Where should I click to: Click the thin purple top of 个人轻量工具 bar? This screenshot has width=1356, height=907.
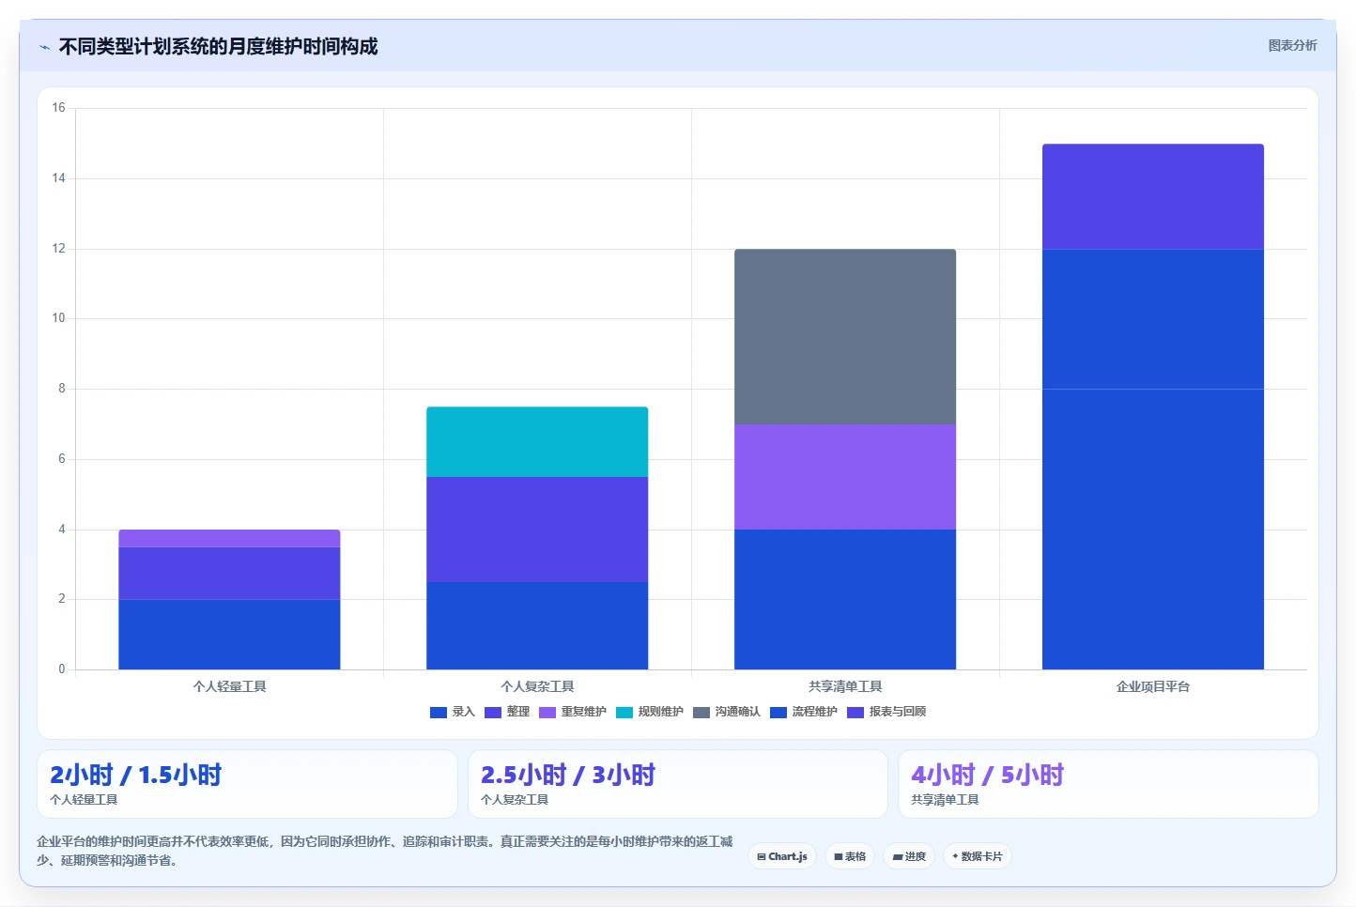[229, 539]
